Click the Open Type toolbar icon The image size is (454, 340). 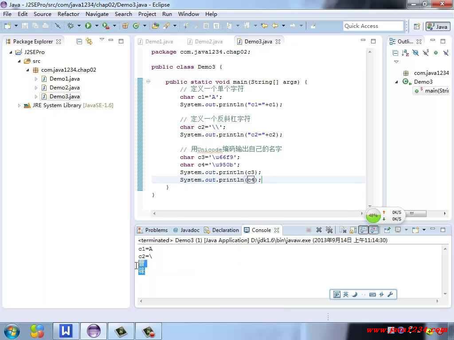pos(156,26)
